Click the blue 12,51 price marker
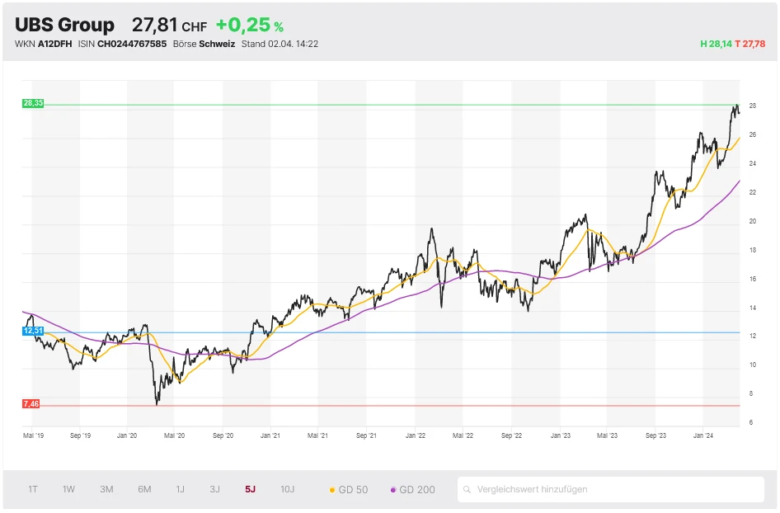The height and width of the screenshot is (513, 780). [x=33, y=330]
